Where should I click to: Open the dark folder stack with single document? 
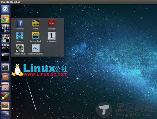point(5,57)
